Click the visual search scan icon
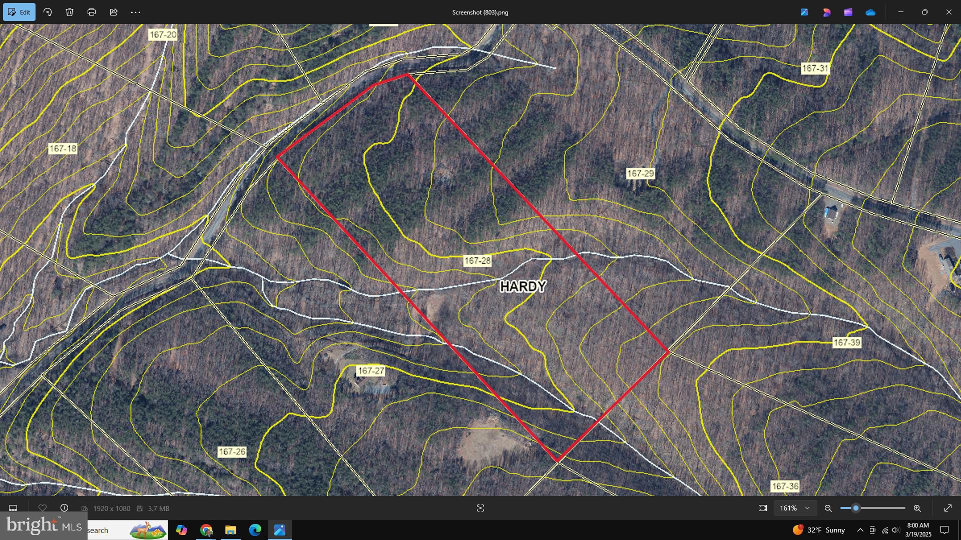The image size is (961, 540). pyautogui.click(x=480, y=508)
